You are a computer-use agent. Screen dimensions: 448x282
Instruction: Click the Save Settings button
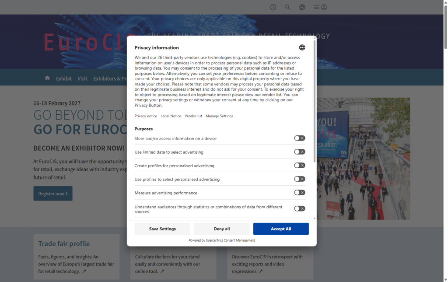(162, 229)
